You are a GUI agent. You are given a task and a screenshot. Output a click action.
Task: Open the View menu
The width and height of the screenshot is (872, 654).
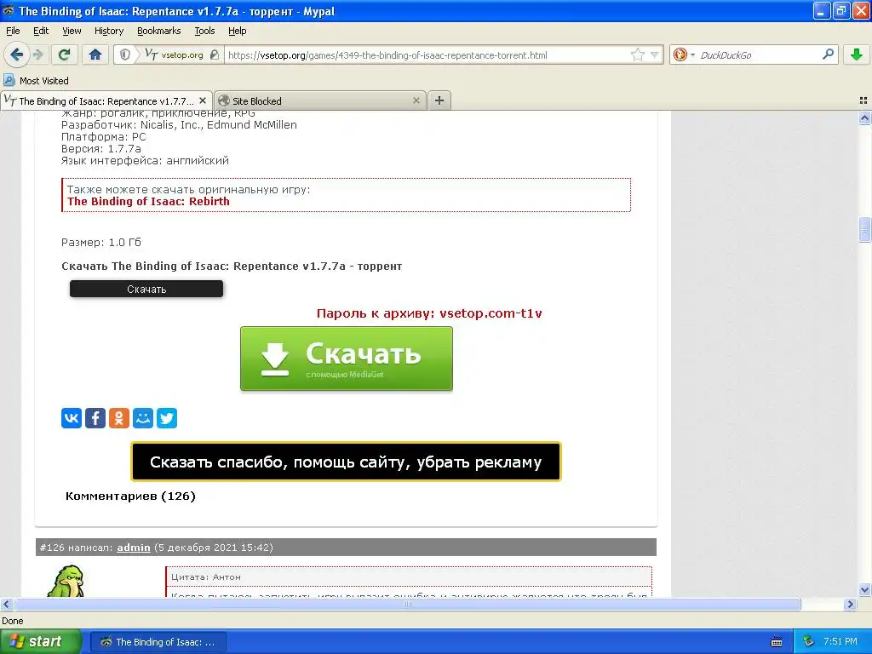(x=72, y=31)
